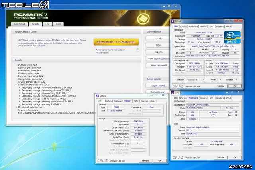The width and height of the screenshot is (255, 170).
Task: Click the DRAM Frequency 804.2 MHz field
Action: point(138,121)
